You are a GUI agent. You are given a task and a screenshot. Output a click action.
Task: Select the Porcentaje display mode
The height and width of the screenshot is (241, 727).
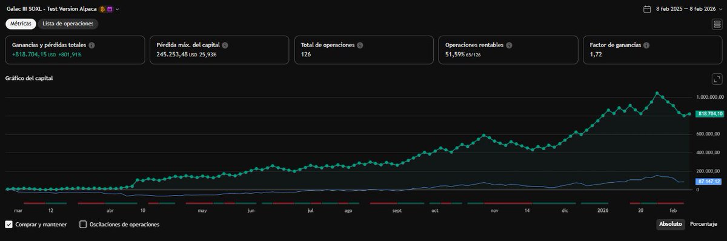click(703, 224)
